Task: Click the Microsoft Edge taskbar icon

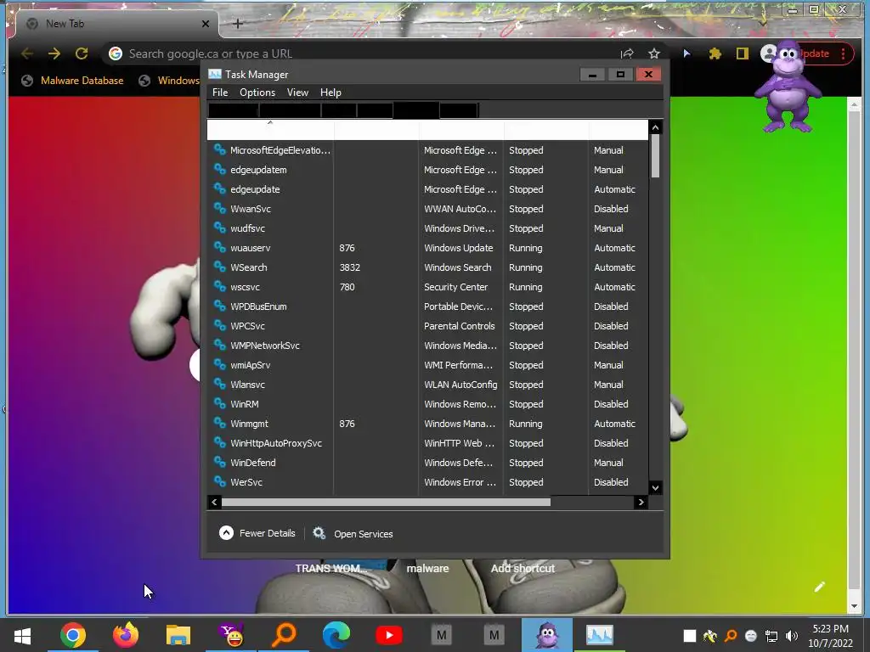Action: (x=336, y=635)
